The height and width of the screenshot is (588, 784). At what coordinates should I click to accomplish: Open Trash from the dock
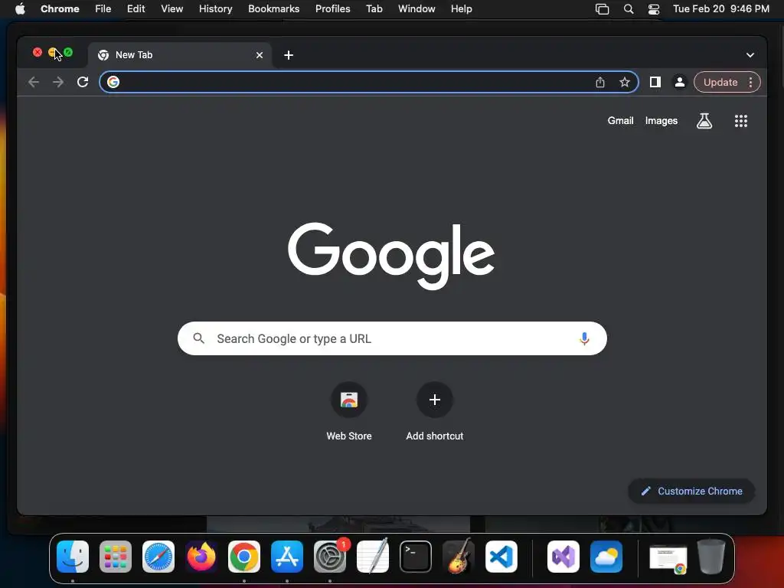click(711, 557)
